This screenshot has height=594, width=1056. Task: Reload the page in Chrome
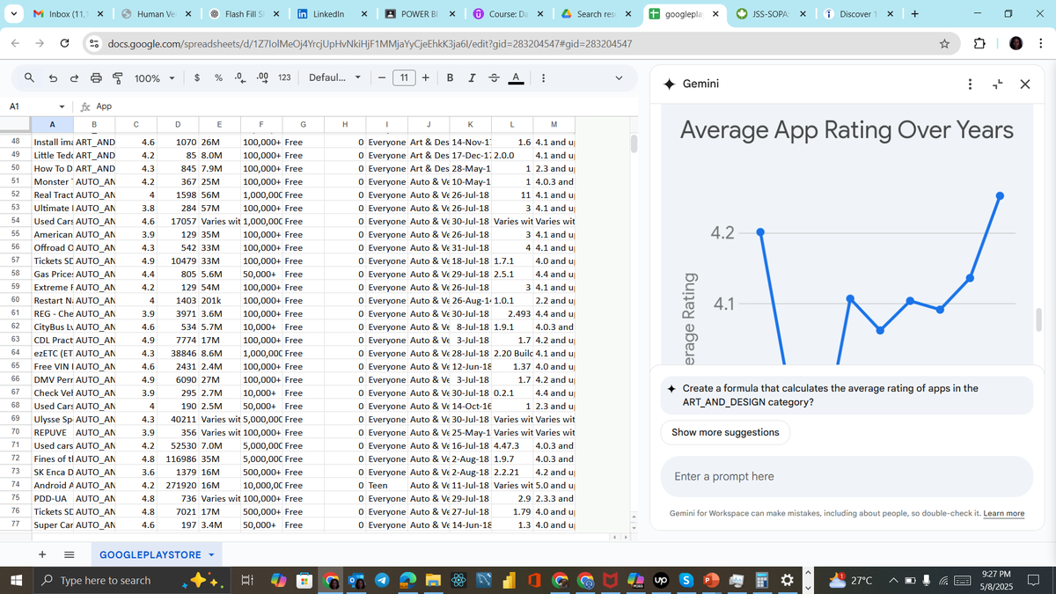pos(64,43)
